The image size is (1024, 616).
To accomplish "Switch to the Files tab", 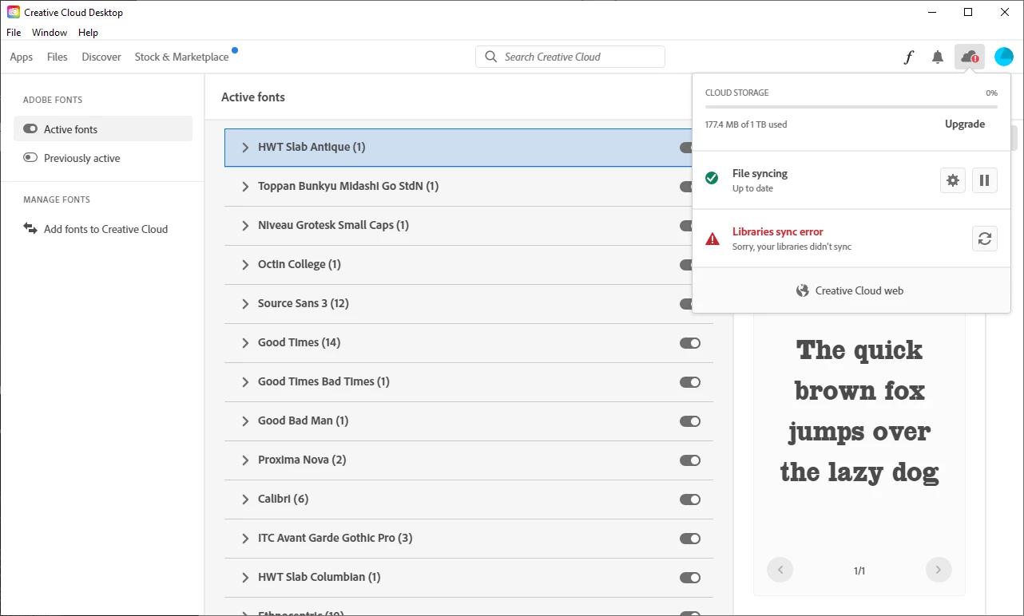I will point(58,57).
